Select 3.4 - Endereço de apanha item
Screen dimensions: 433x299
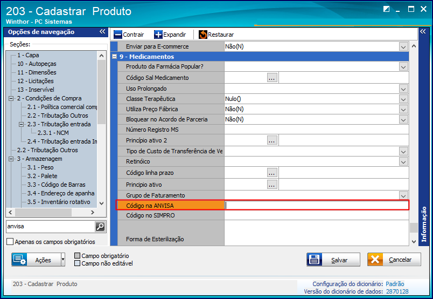click(61, 193)
